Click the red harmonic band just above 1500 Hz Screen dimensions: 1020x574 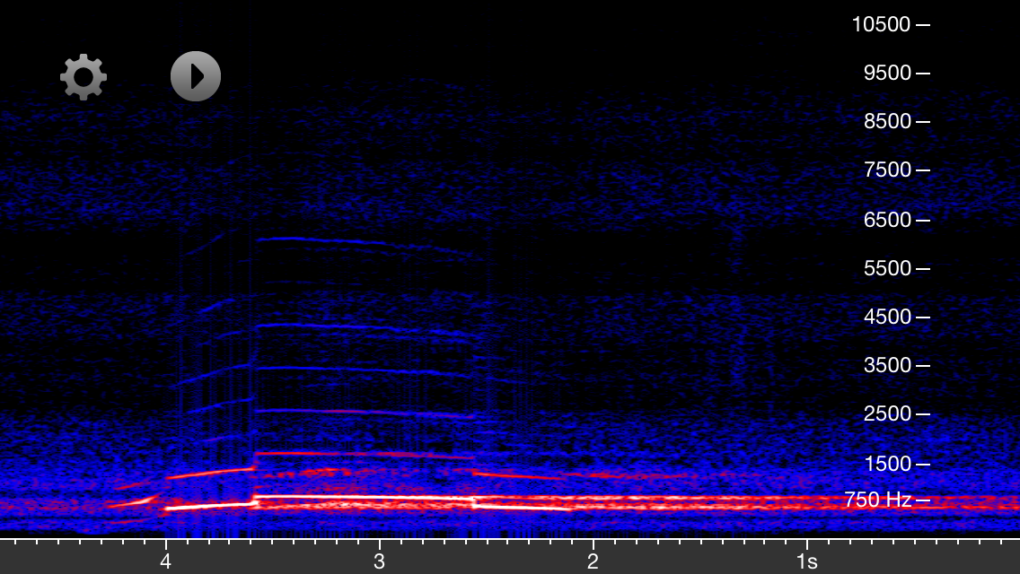[x=359, y=454]
